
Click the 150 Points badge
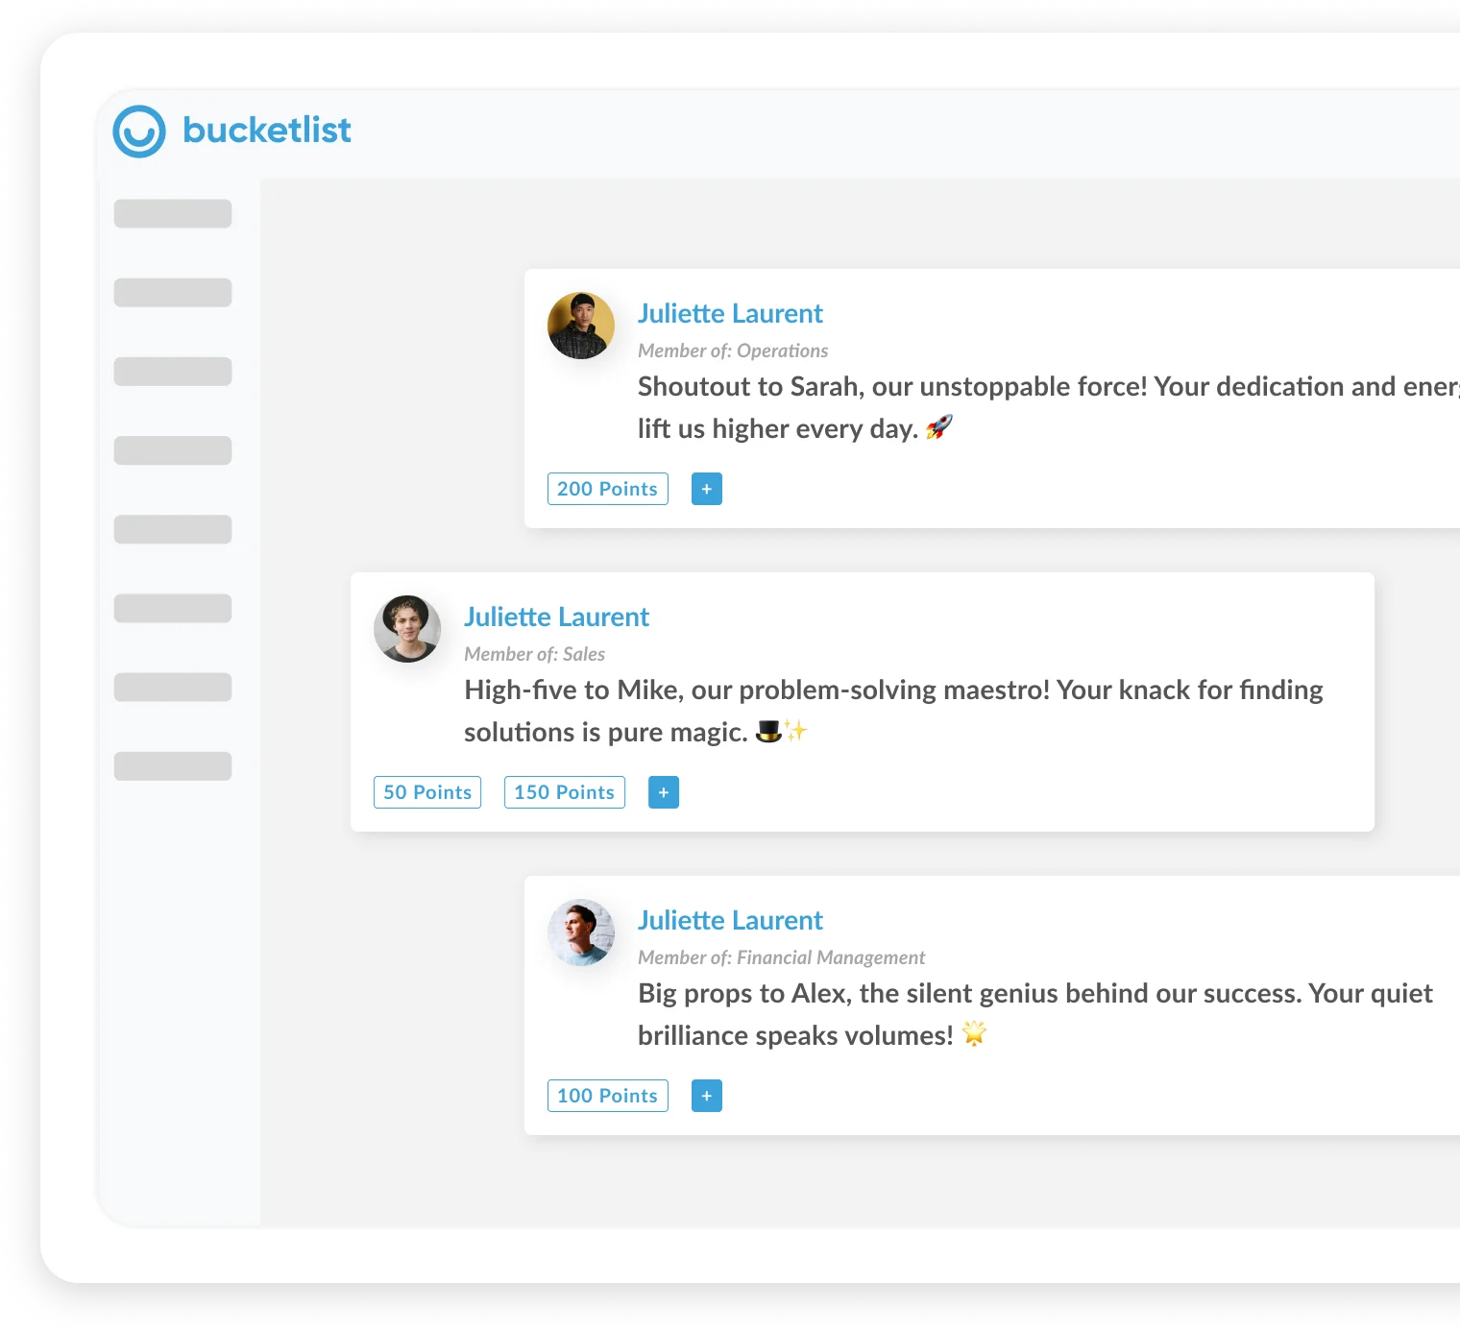point(565,792)
